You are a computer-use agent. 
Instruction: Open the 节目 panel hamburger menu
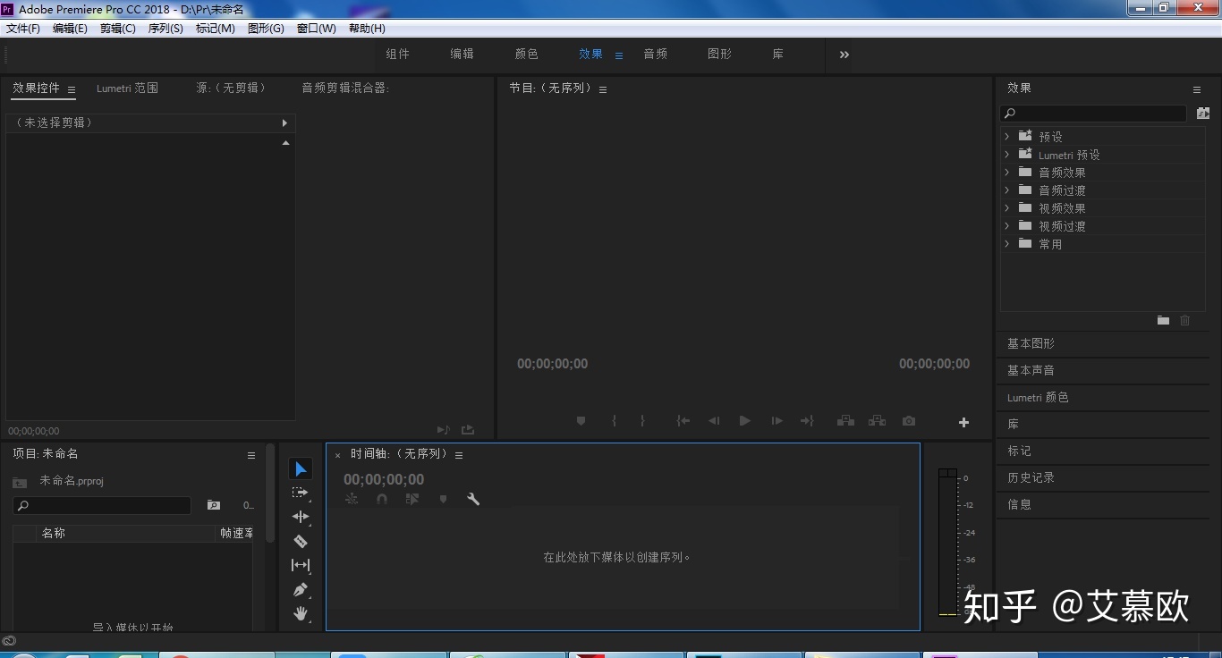point(603,89)
